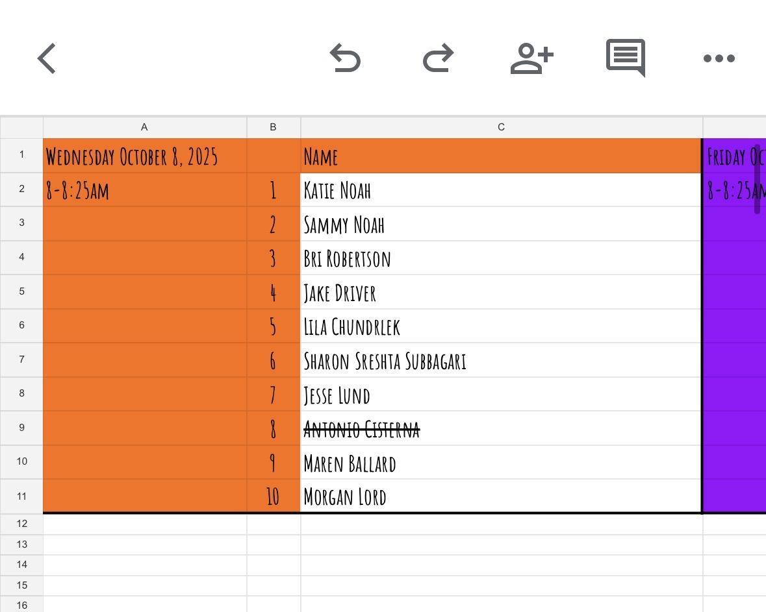Image resolution: width=766 pixels, height=612 pixels.
Task: Click the redo icon
Action: click(438, 58)
